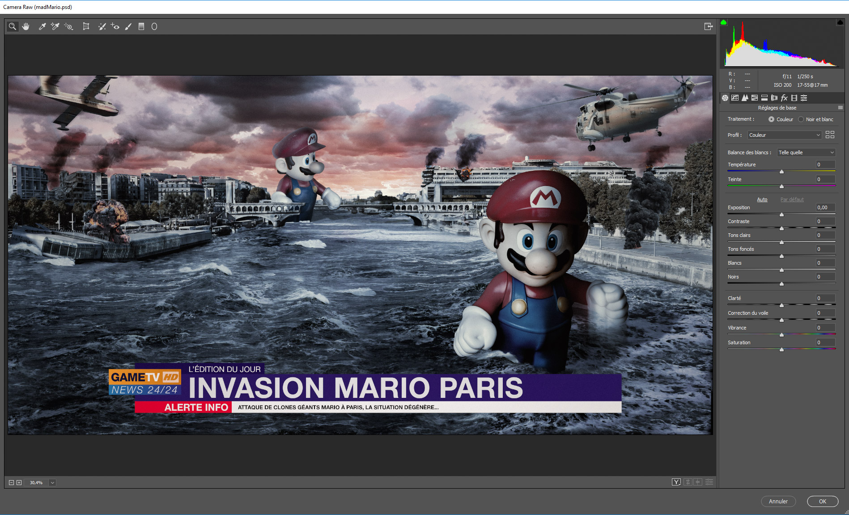This screenshot has width=849, height=515.
Task: Click the Teinte slider handle
Action: click(782, 186)
